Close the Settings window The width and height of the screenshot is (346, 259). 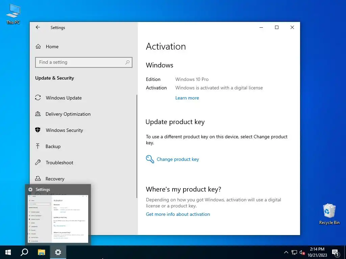[x=292, y=27]
